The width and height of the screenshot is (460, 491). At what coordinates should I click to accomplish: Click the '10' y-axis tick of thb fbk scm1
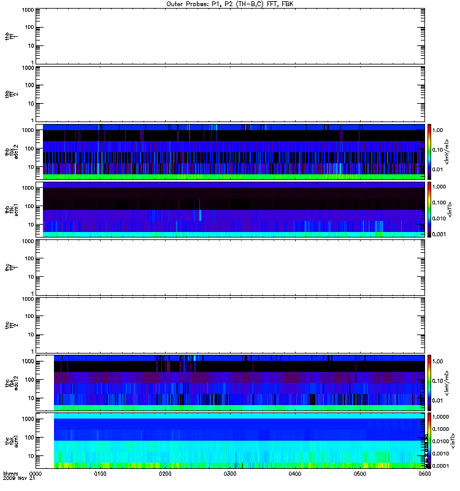tap(31, 225)
